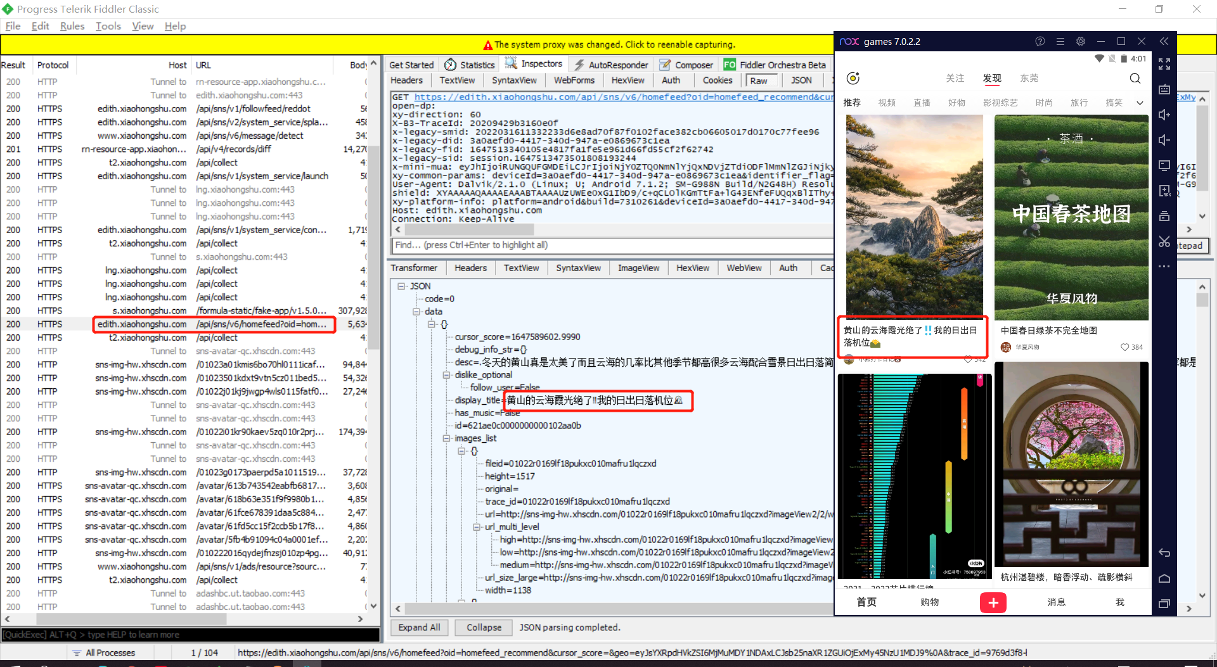Tap the Android home icon in Nox toolbar
The image size is (1217, 667).
pyautogui.click(x=1164, y=578)
